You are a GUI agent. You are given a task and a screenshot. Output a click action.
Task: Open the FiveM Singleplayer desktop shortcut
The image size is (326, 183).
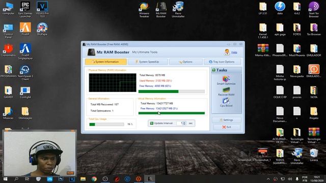tap(25, 51)
